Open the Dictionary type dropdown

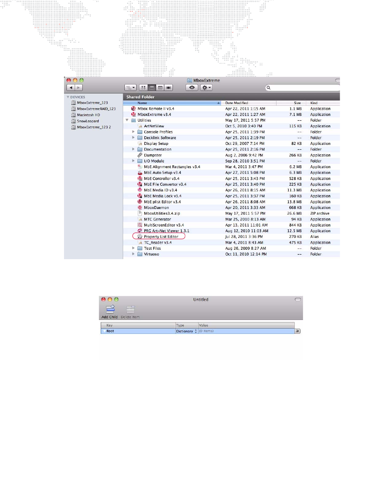186,331
